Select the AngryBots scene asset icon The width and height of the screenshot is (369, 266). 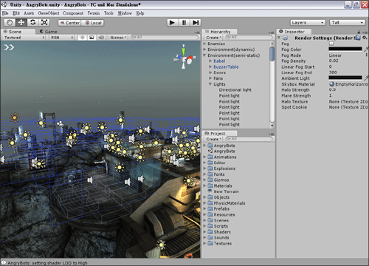210,151
